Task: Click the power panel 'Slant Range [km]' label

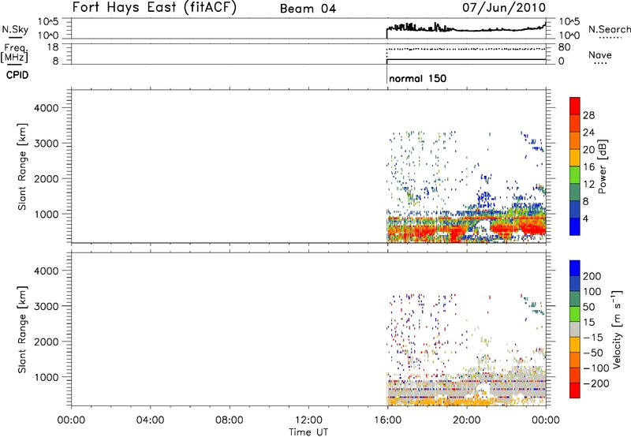Action: (22, 166)
